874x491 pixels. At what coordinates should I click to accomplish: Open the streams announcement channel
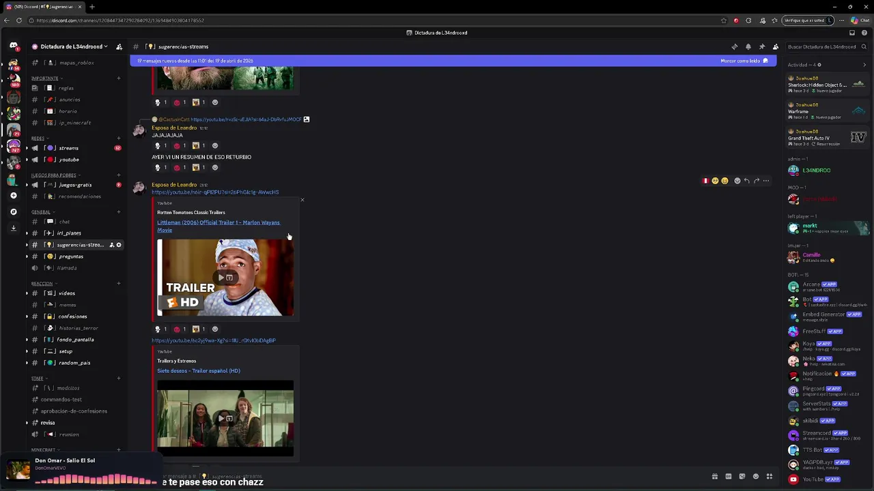(75, 148)
